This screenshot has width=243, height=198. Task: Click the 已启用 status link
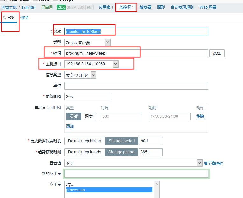[x=47, y=7]
